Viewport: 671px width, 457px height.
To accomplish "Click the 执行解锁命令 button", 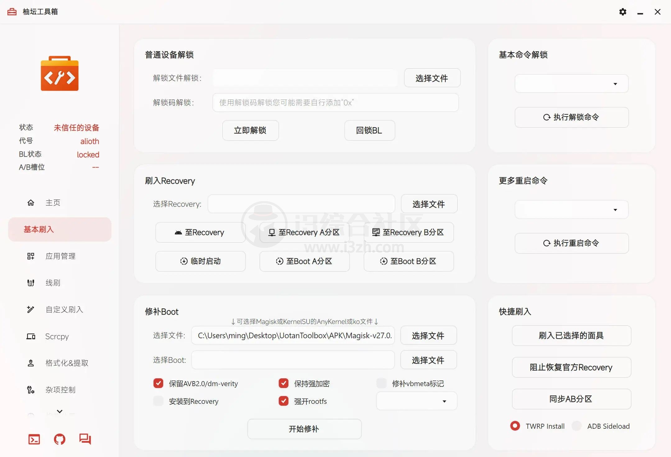I will [x=572, y=117].
